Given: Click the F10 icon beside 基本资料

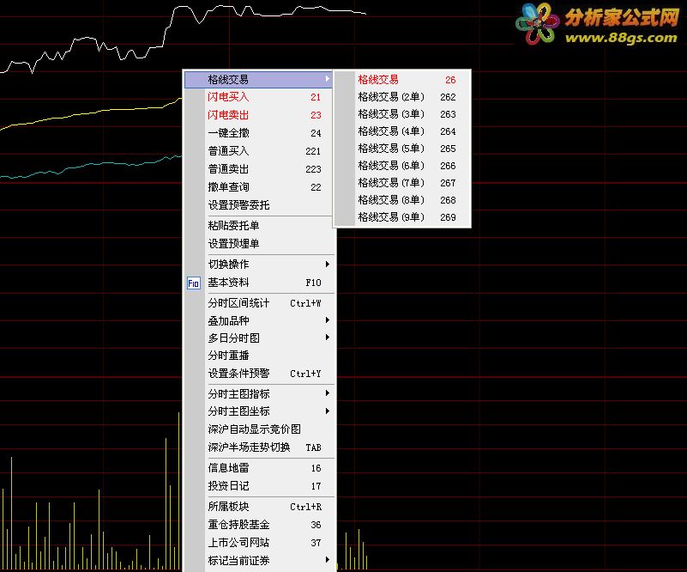Looking at the screenshot, I should point(193,283).
